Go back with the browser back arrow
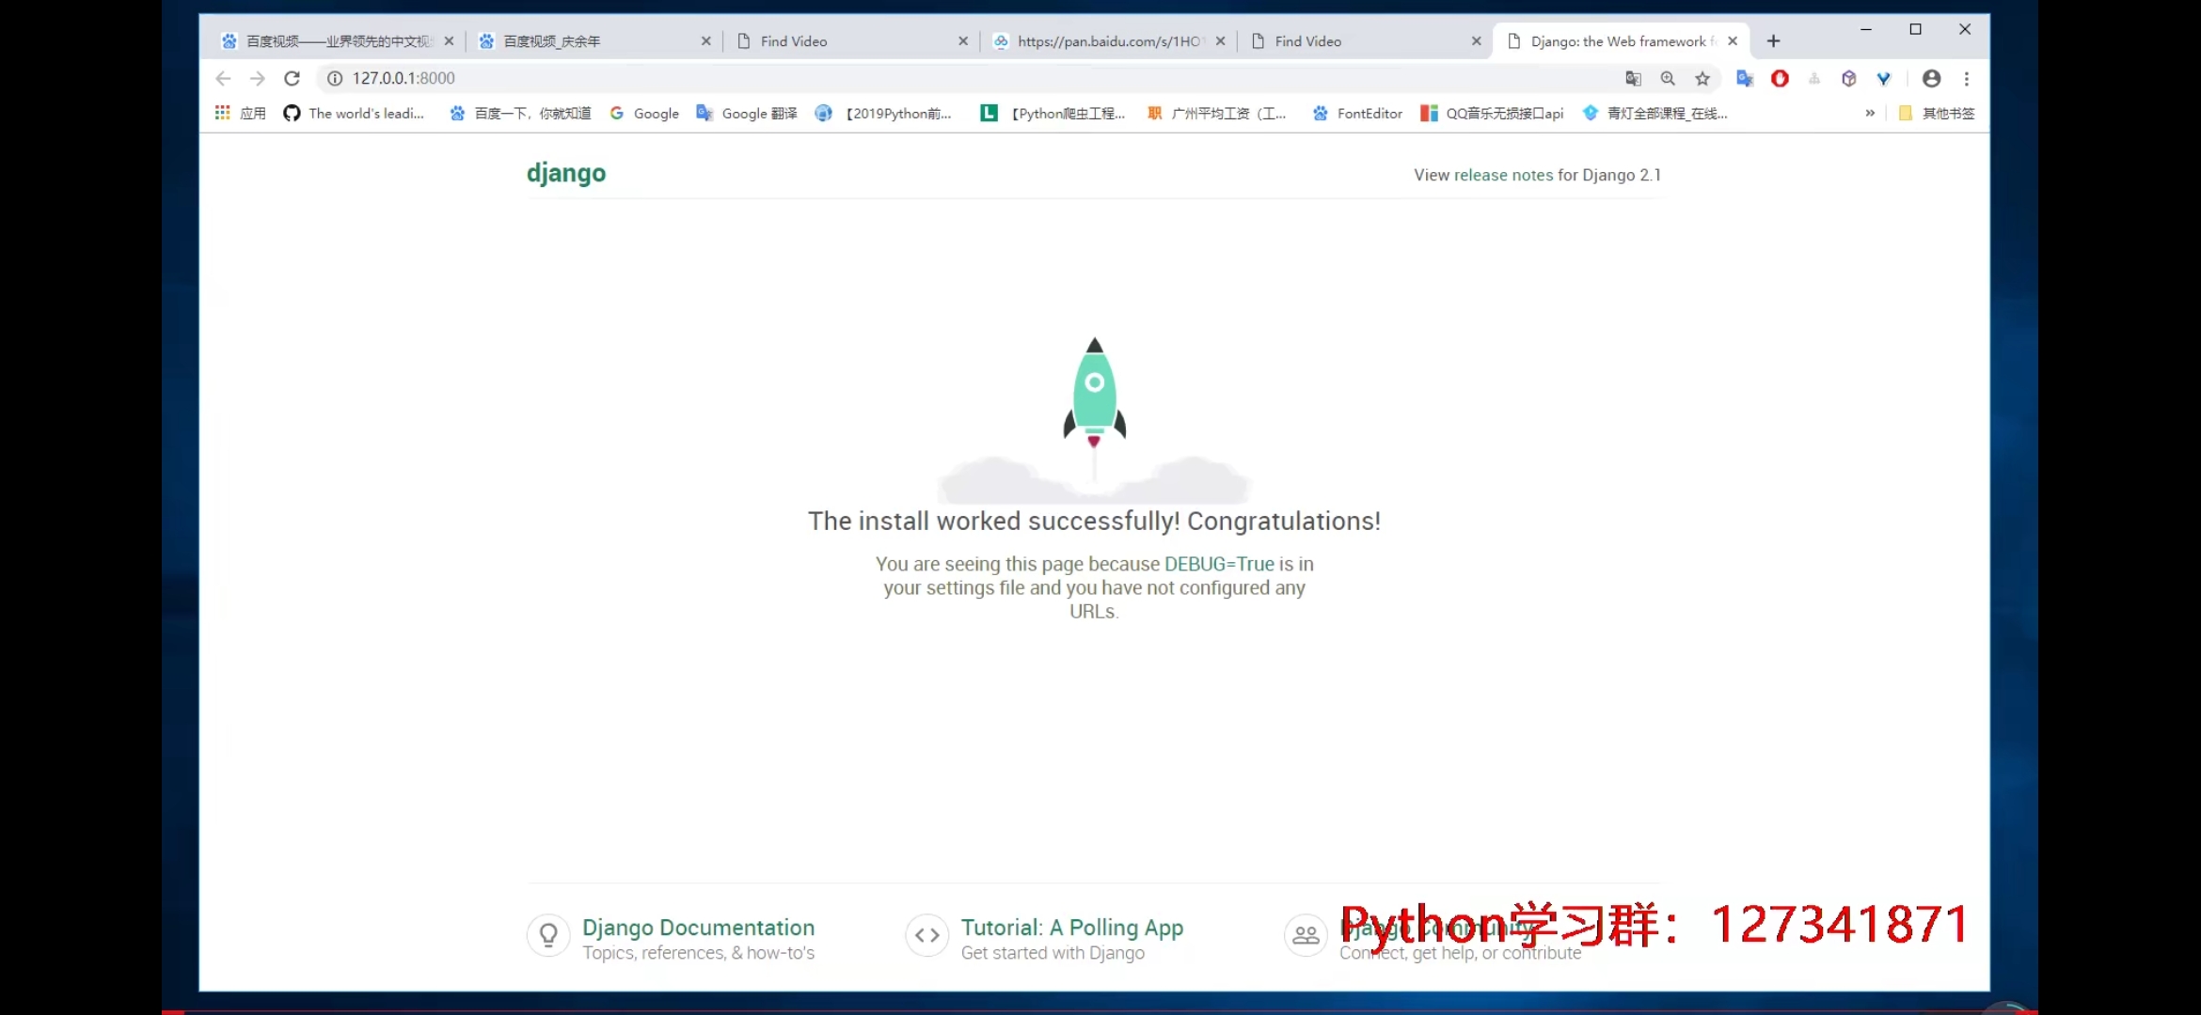Screen dimensions: 2201x1015 [x=223, y=78]
